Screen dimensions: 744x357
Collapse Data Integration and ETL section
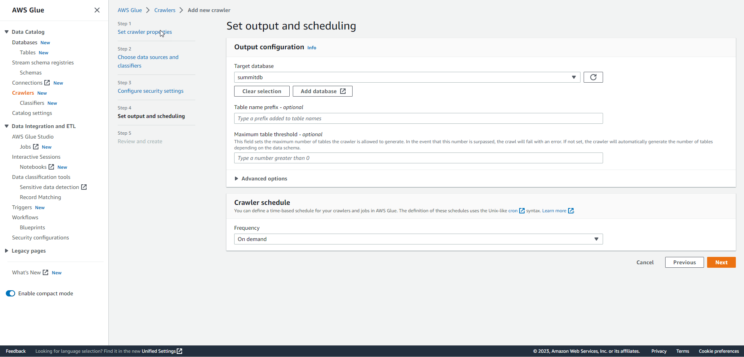click(7, 126)
